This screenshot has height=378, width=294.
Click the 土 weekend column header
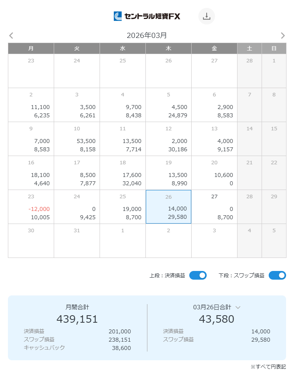249,49
